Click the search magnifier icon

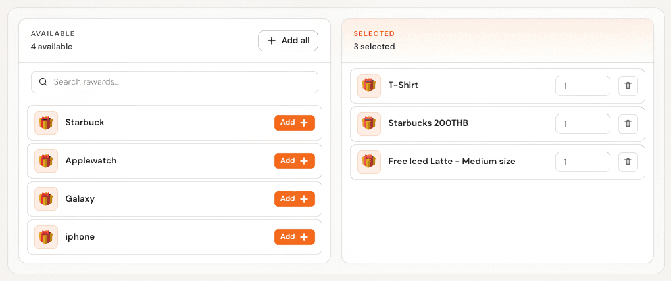coord(43,82)
